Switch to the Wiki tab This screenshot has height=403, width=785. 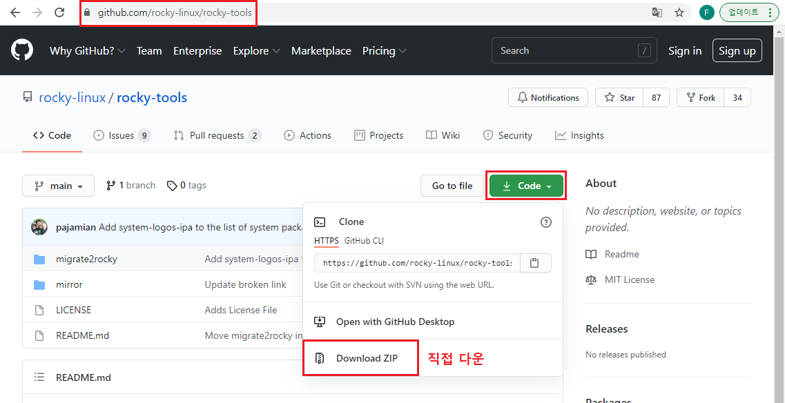click(443, 136)
